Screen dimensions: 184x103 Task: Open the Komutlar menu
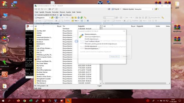pyautogui.click(x=55, y=12)
